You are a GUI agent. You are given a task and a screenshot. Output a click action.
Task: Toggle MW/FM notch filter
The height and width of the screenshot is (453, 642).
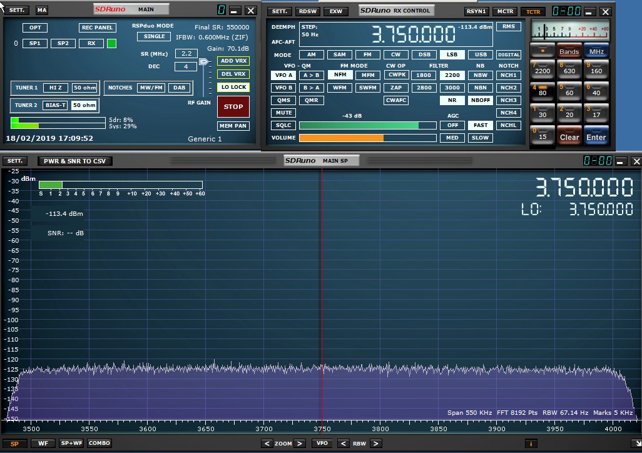[x=151, y=88]
